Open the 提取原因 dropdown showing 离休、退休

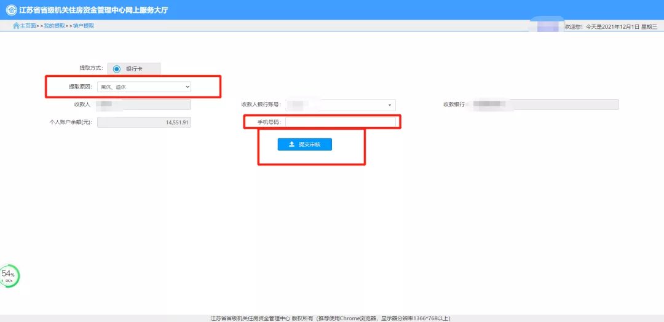pyautogui.click(x=144, y=87)
